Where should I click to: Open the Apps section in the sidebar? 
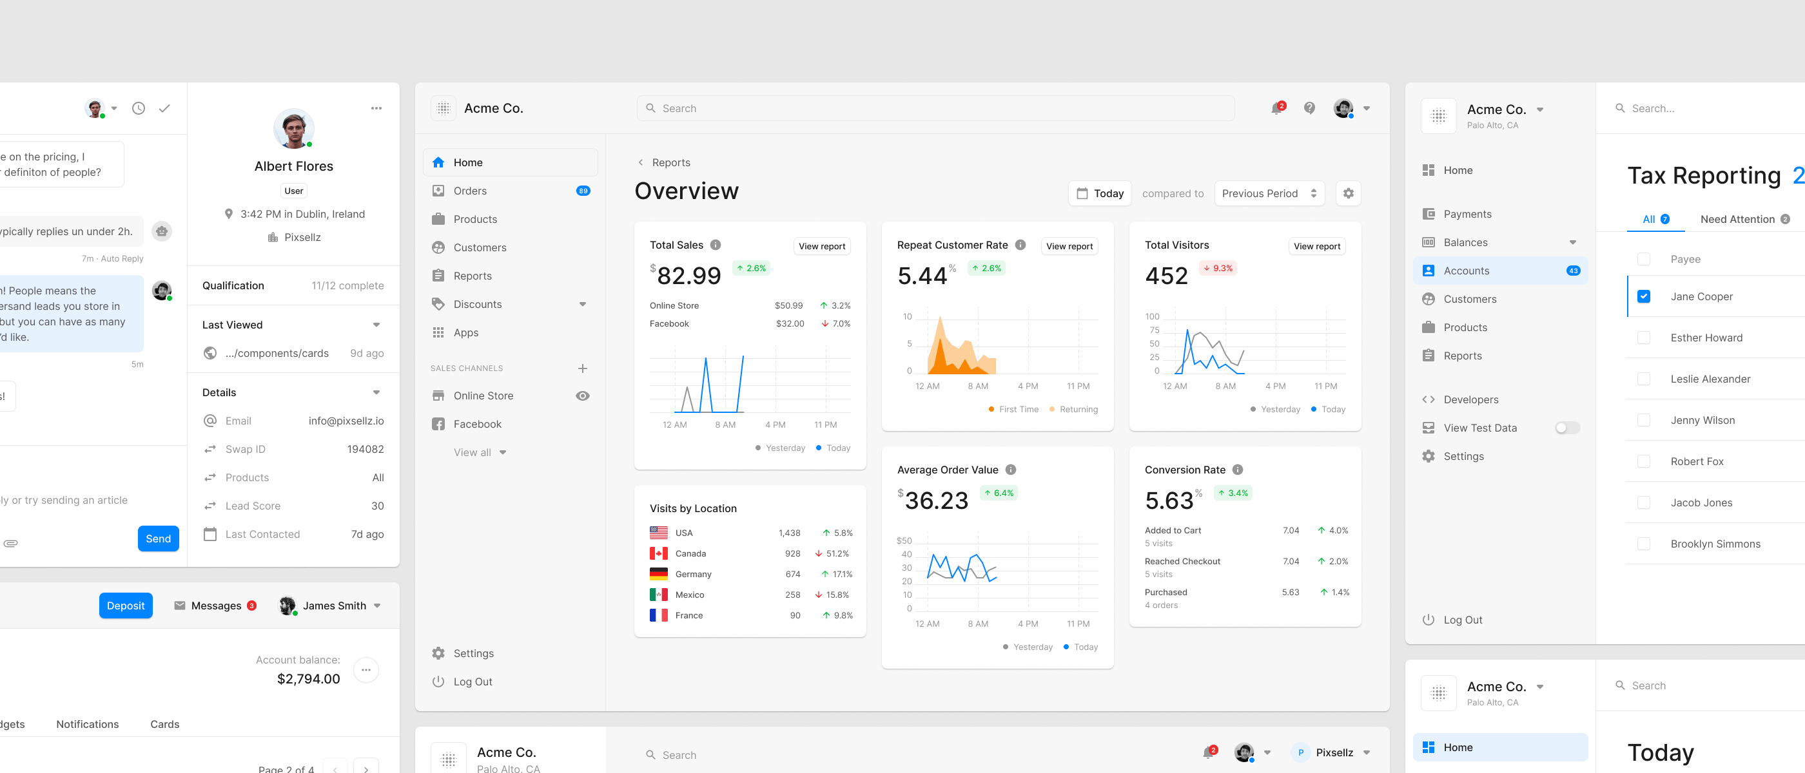[x=467, y=332]
